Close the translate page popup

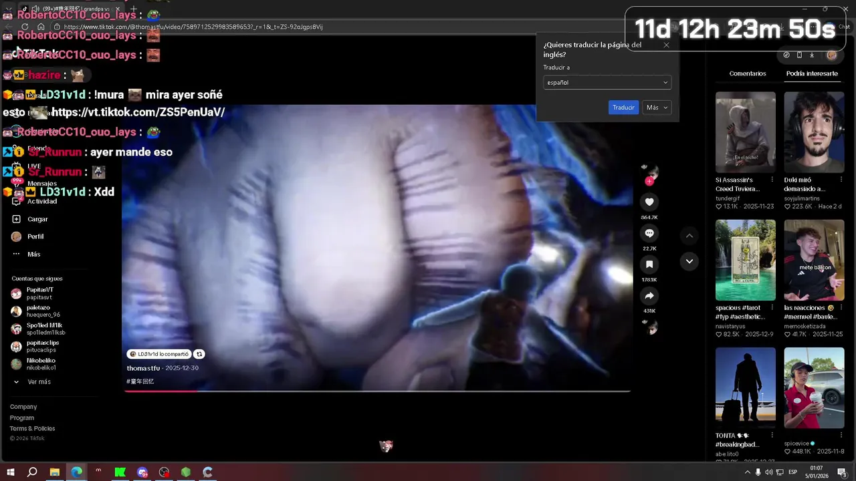click(x=666, y=45)
